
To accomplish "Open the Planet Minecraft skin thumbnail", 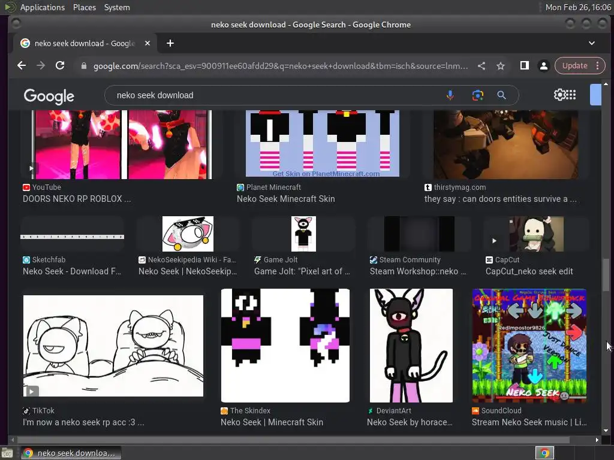I will coord(322,144).
